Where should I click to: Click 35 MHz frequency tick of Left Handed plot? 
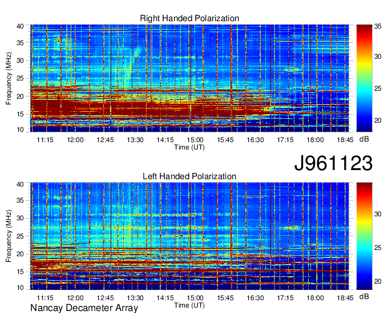coord(20,200)
